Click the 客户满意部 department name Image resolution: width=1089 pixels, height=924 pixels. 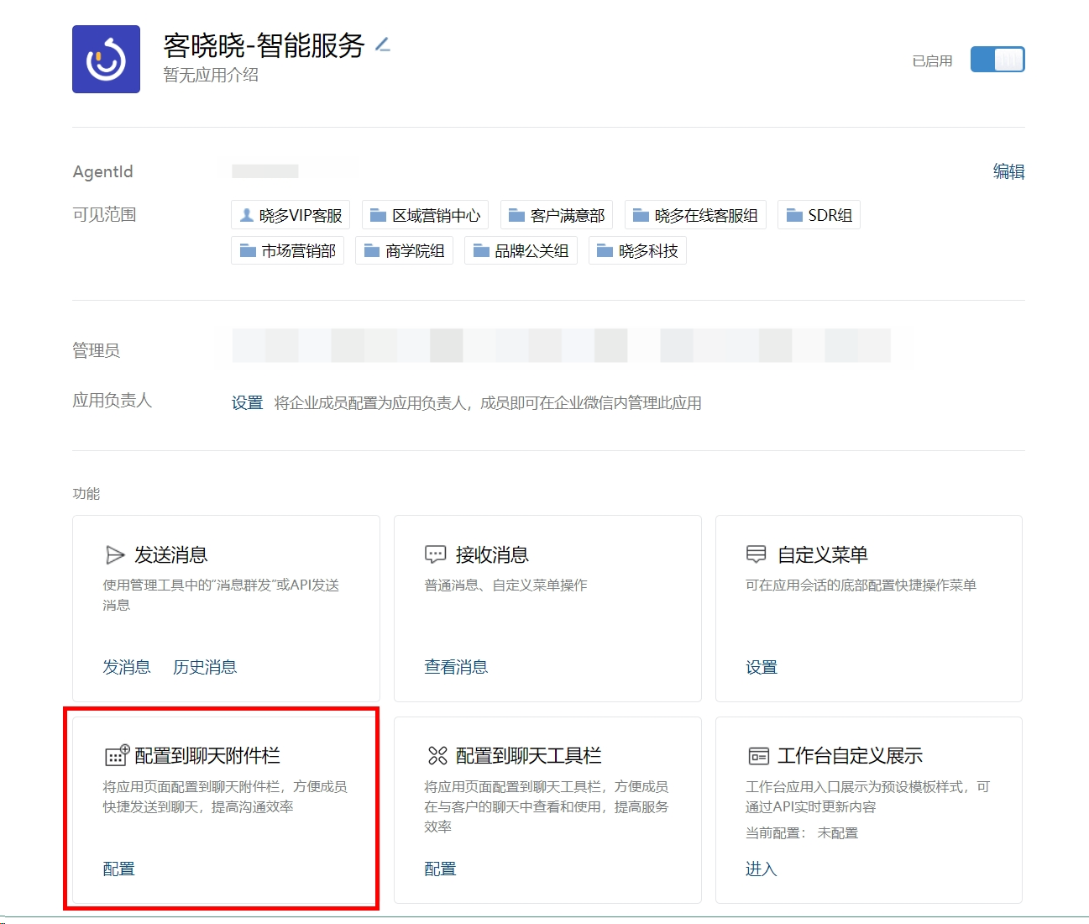pos(568,216)
